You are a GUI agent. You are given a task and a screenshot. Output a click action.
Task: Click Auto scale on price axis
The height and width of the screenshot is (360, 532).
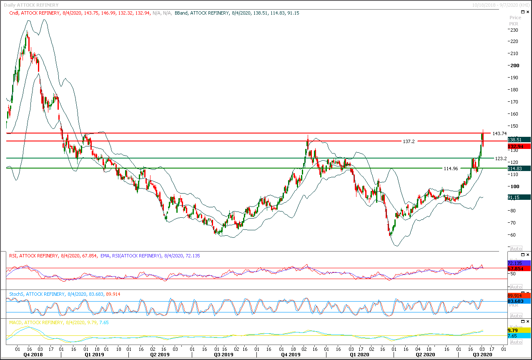(x=516, y=248)
